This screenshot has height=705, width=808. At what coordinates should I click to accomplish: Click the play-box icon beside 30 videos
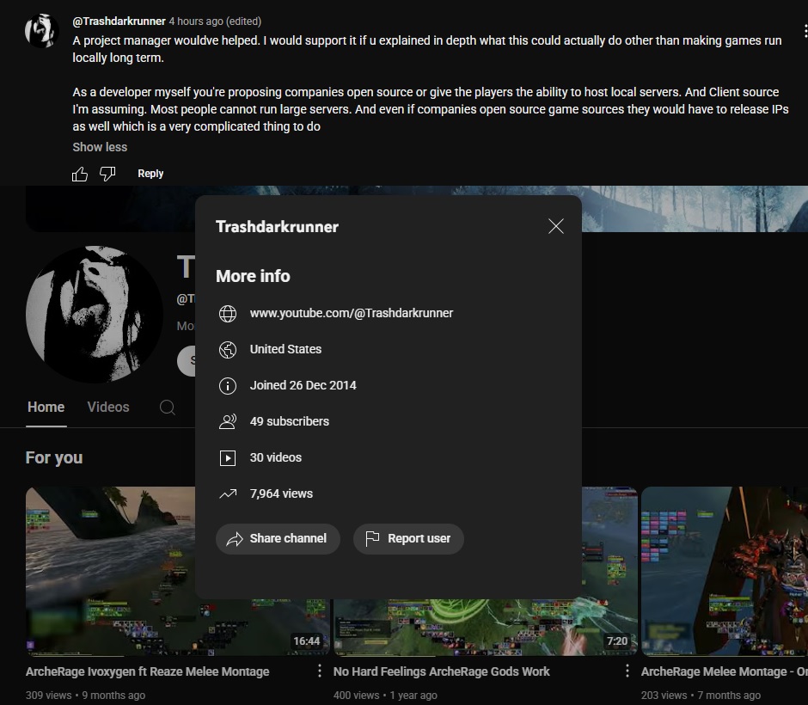(x=228, y=457)
